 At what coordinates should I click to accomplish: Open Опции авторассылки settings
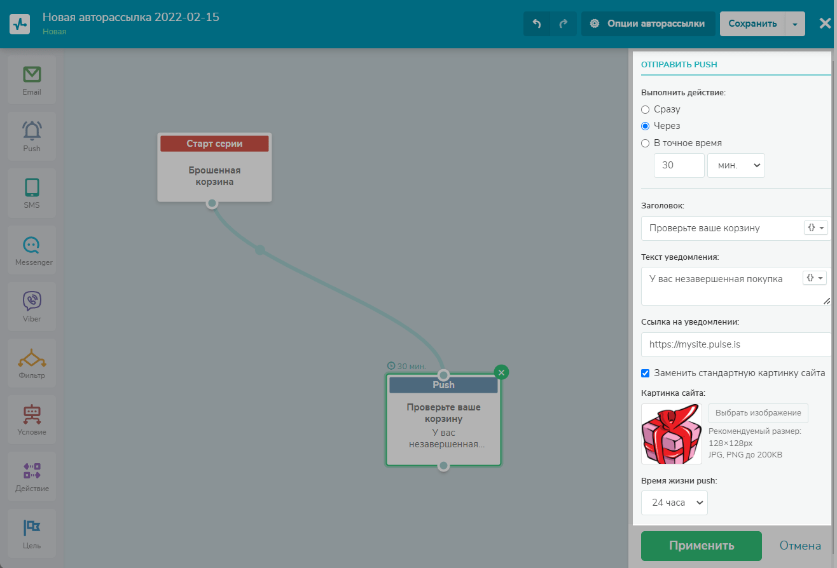[648, 24]
